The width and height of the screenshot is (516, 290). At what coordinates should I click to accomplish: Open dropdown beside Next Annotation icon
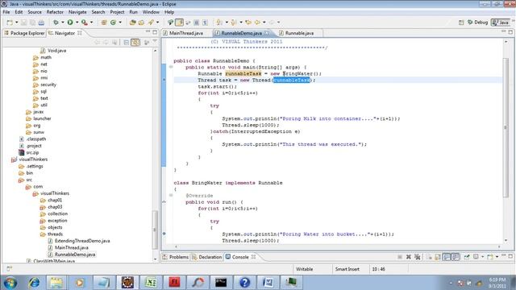tap(227, 23)
